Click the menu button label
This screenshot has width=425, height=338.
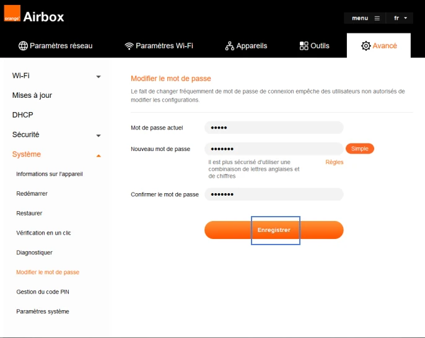360,18
